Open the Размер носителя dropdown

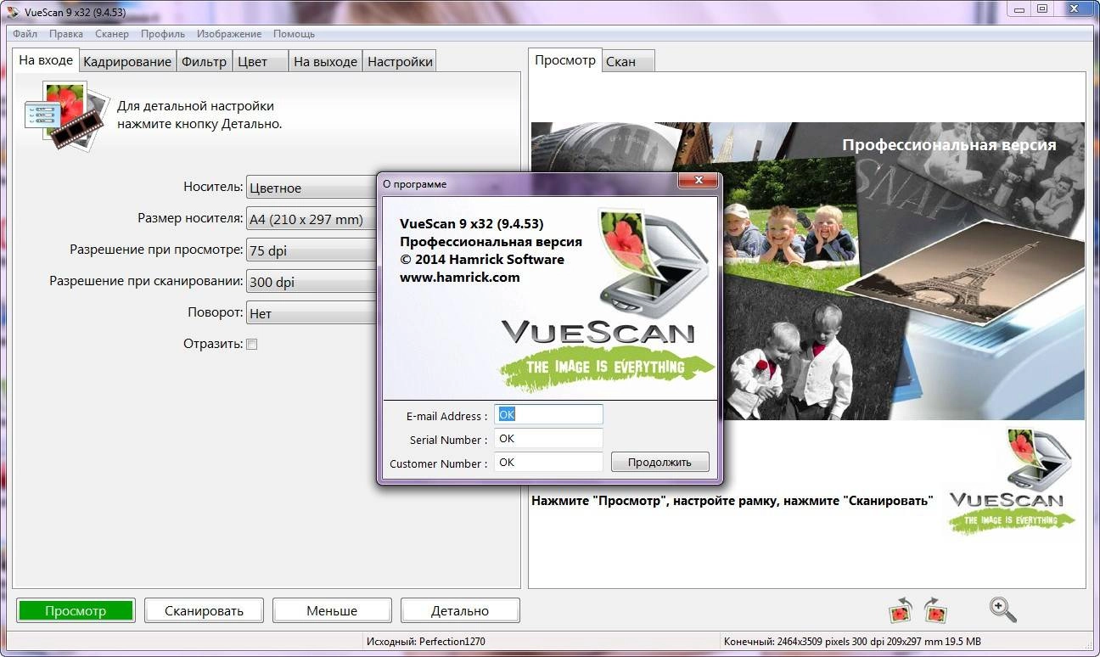click(311, 219)
